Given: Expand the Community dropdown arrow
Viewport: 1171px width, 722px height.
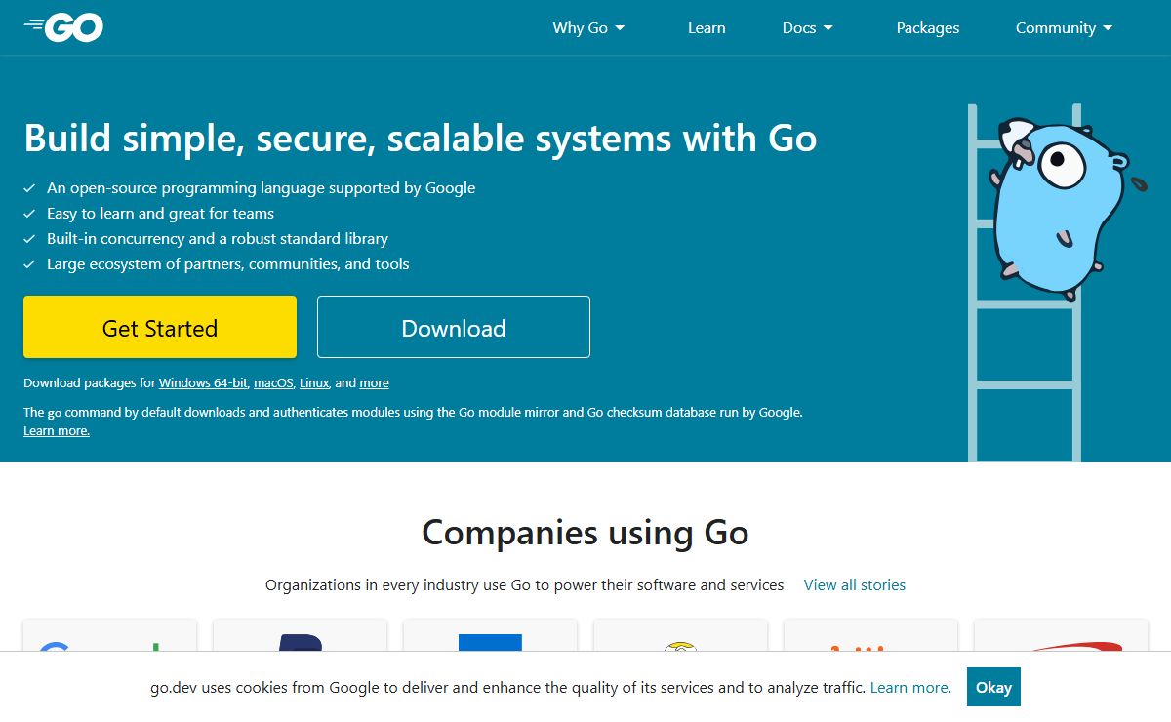Looking at the screenshot, I should 1108,28.
